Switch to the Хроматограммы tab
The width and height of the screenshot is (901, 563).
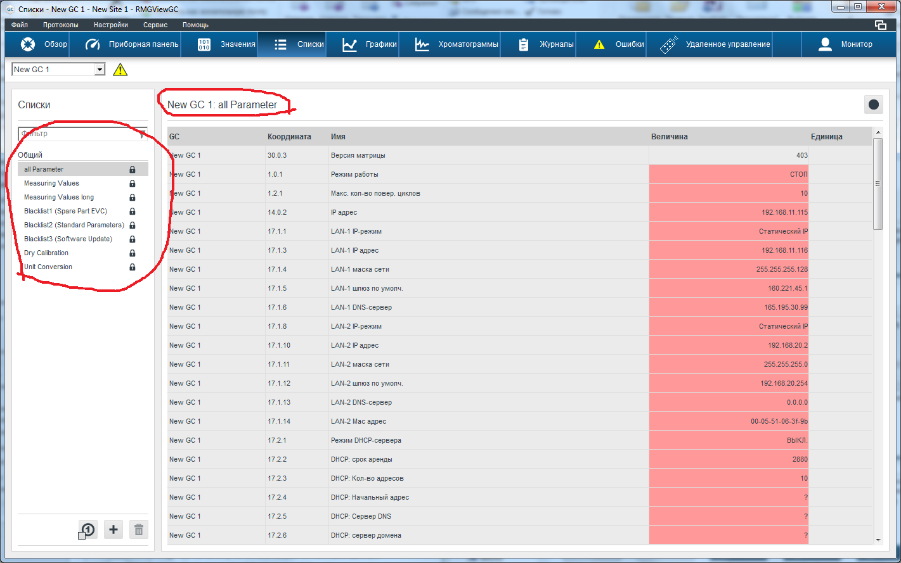(x=457, y=44)
